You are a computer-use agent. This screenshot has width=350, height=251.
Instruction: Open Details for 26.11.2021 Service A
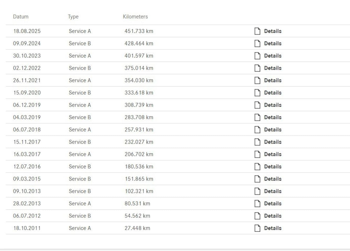273,80
